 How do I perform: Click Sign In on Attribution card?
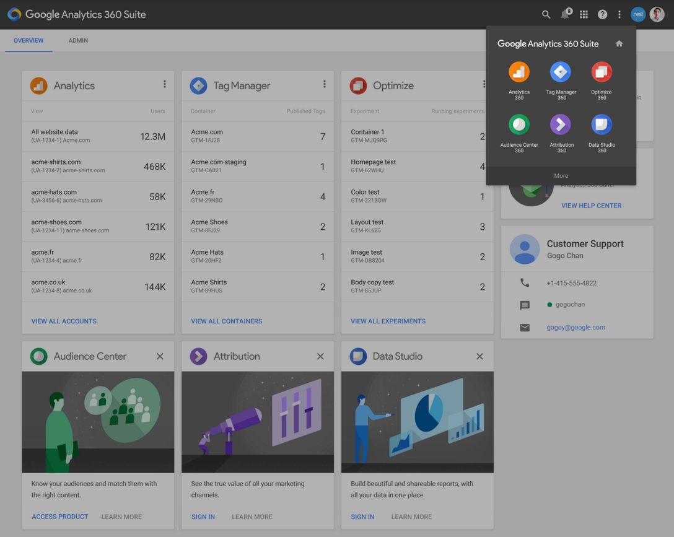pyautogui.click(x=203, y=517)
